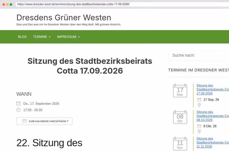Click the 17 Sep. calendar icon in sidebar
This screenshot has height=151, width=229.
coord(180,91)
